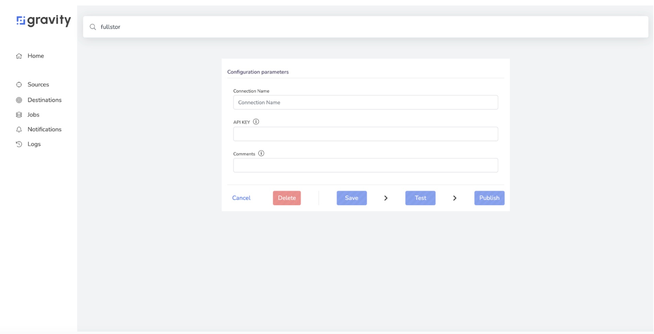The image size is (654, 334).
Task: Open the API KEY info tooltip icon
Action: (256, 121)
